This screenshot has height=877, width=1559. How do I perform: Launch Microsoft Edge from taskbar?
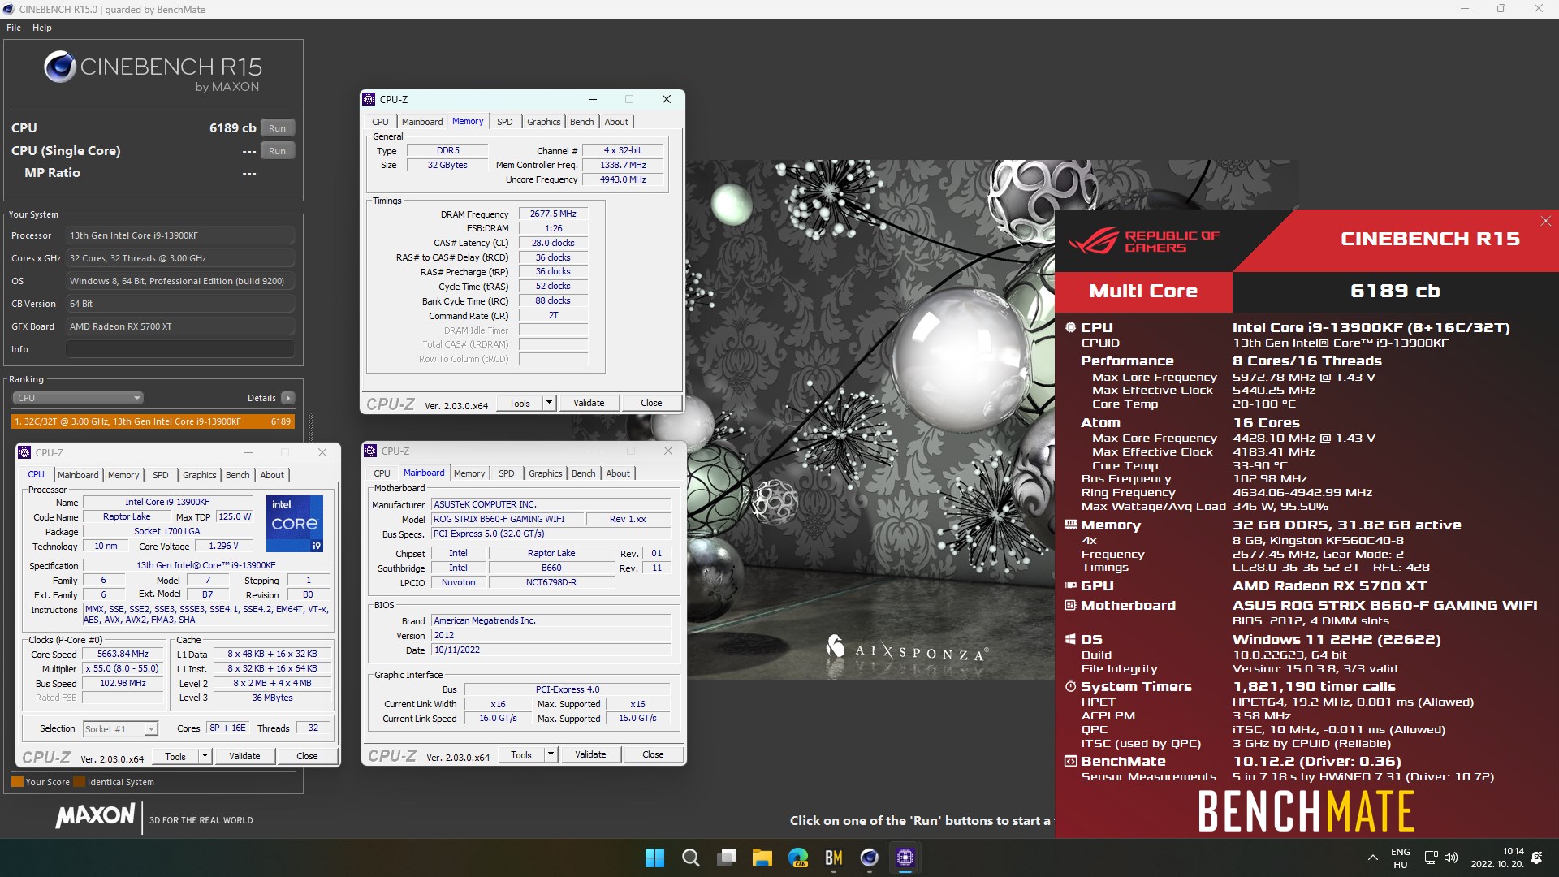798,858
